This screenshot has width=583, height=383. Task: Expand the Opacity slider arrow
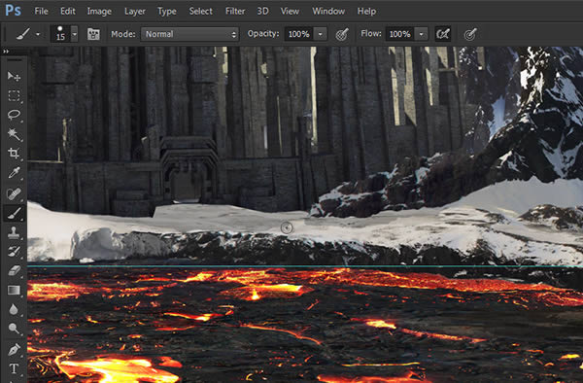[x=320, y=34]
